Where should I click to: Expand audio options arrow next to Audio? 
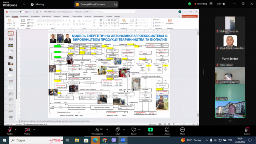point(16,130)
